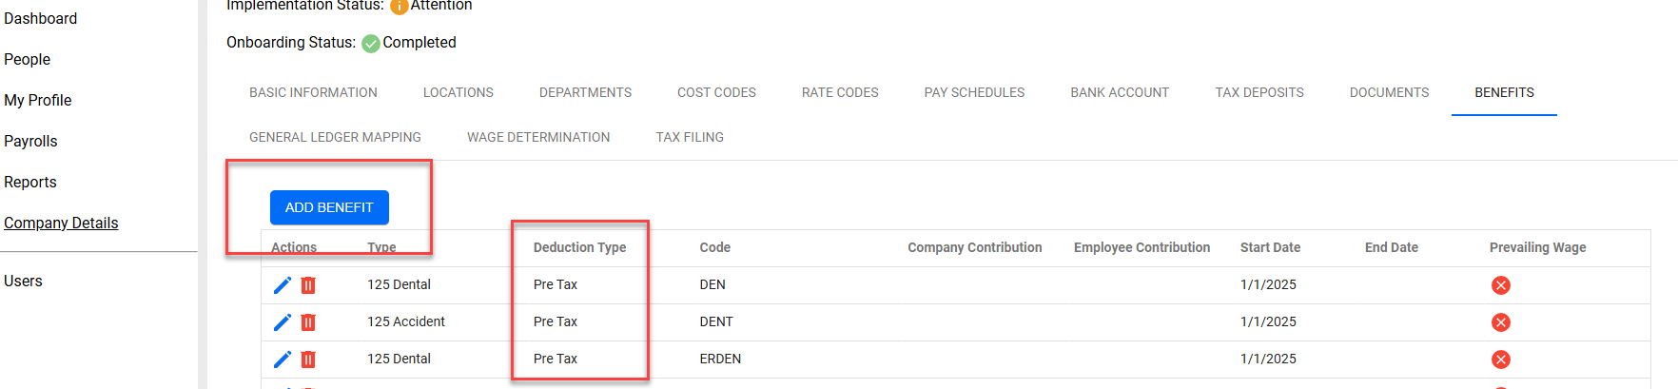Image resolution: width=1678 pixels, height=389 pixels.
Task: Delete the ERDEN benefit entry
Action: [308, 360]
